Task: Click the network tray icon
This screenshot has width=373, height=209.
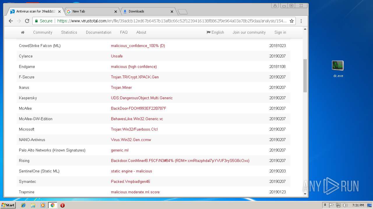Action: tap(338, 205)
